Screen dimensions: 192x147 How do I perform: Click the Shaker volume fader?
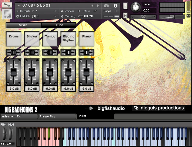32,72
